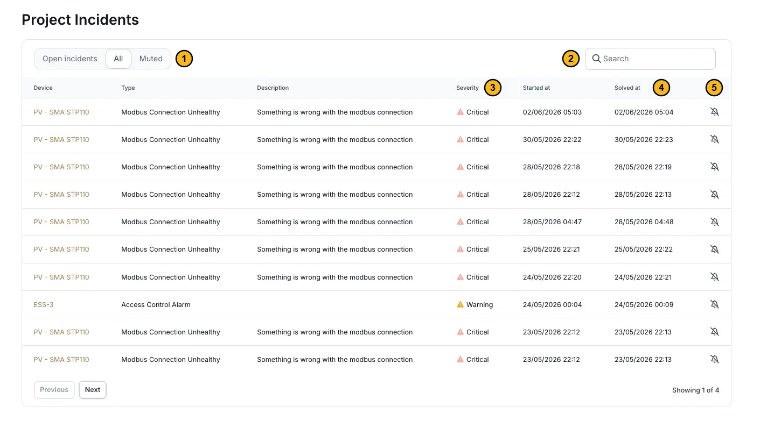Click the Critical triangle icon in the 02/06/2026 05:03 row
Image resolution: width=767 pixels, height=428 pixels.
pos(460,112)
